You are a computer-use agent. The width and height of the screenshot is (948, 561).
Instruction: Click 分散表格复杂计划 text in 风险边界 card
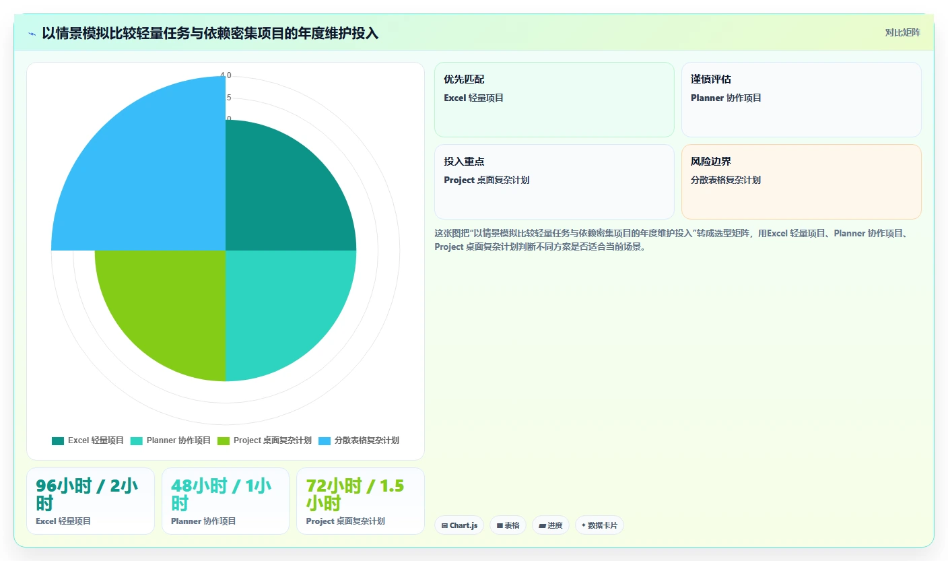point(726,180)
